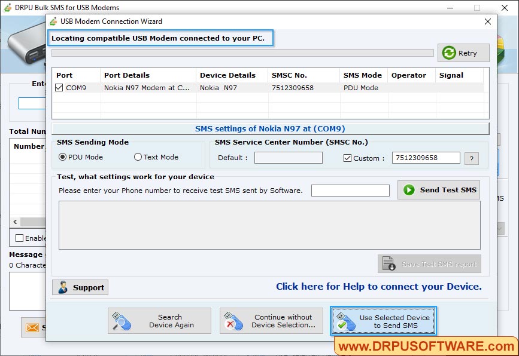Click the Save Test SMS report document icon
The height and width of the screenshot is (356, 519).
click(389, 263)
